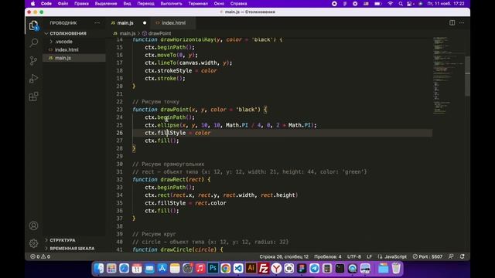Viewport: 495px width, 278px height.
Task: Expand the ВРЕМЕННАЯ ШКАЛА timeline section
Action: click(x=72, y=249)
